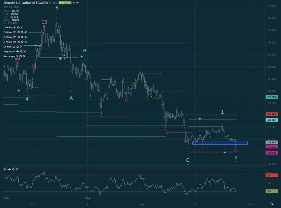The height and width of the screenshot is (208, 281).
Task: Open settings gear for D-Wave (2)
Action: [x=22, y=32]
